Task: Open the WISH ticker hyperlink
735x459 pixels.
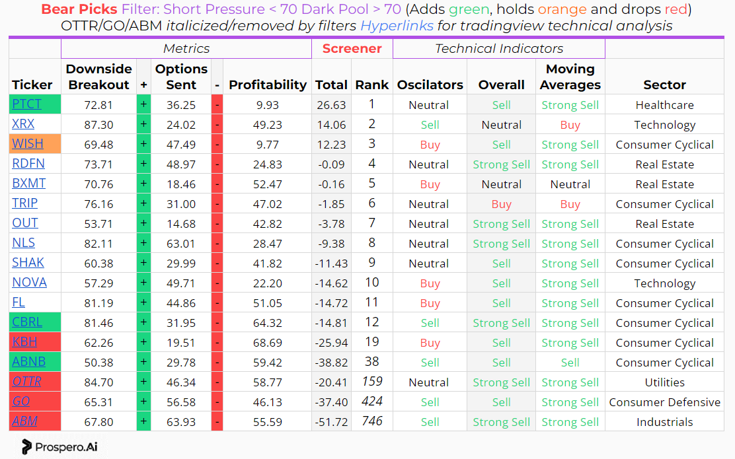Action: coord(28,143)
